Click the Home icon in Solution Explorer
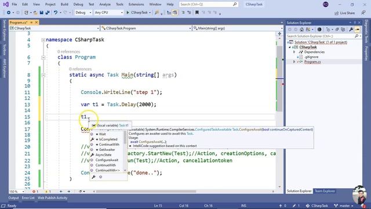This screenshot has height=209, width=371. click(x=301, y=30)
